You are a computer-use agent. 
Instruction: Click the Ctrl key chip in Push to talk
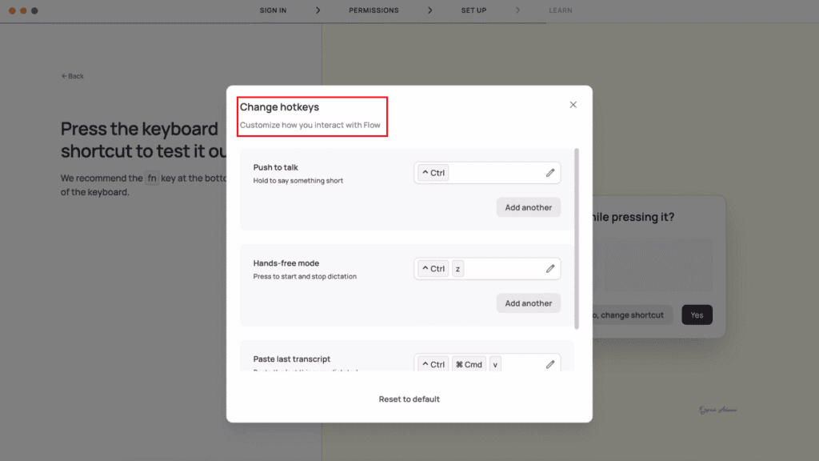[x=433, y=173]
